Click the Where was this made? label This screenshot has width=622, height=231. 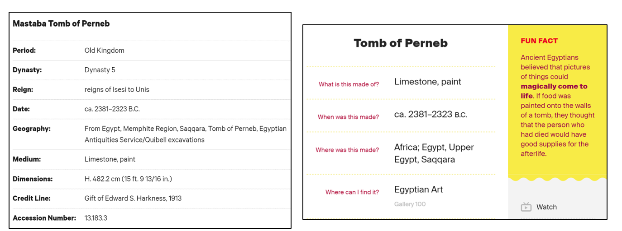[347, 150]
